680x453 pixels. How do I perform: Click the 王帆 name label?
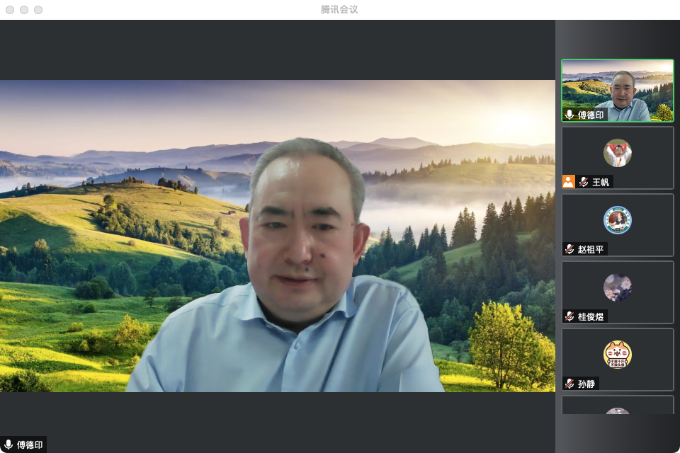click(x=601, y=182)
